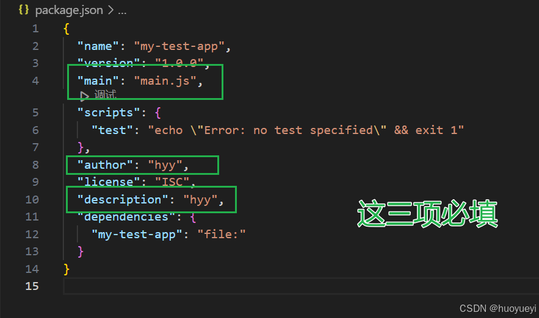The image size is (539, 318).
Task: Click line number 5 in the gutter
Action: coord(35,113)
